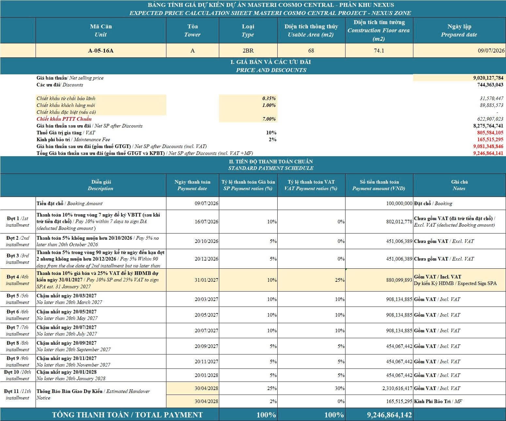Image resolution: width=506 pixels, height=421 pixels.
Task: Select the 4th installment date 31/01/2027
Action: click(207, 280)
